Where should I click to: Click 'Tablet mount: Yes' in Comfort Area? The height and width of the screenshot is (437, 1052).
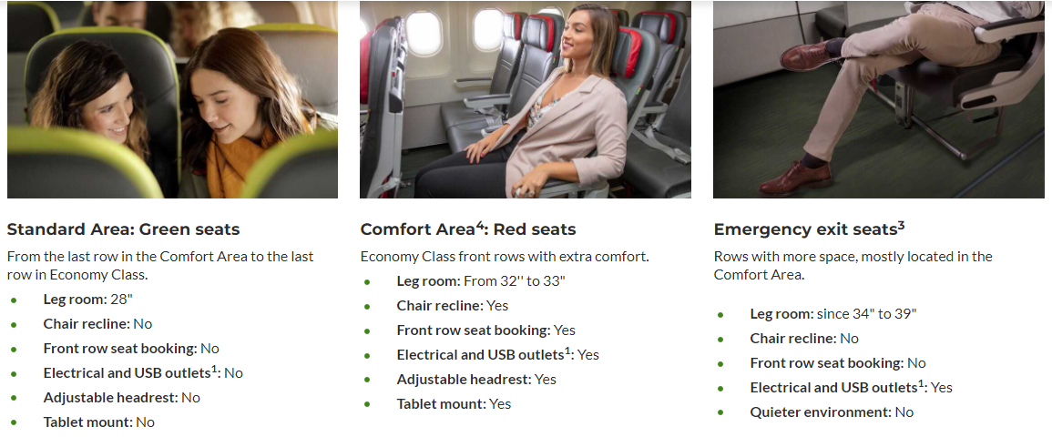(454, 403)
